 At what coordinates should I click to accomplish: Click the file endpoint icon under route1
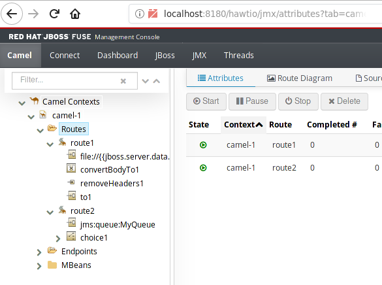coord(71,154)
